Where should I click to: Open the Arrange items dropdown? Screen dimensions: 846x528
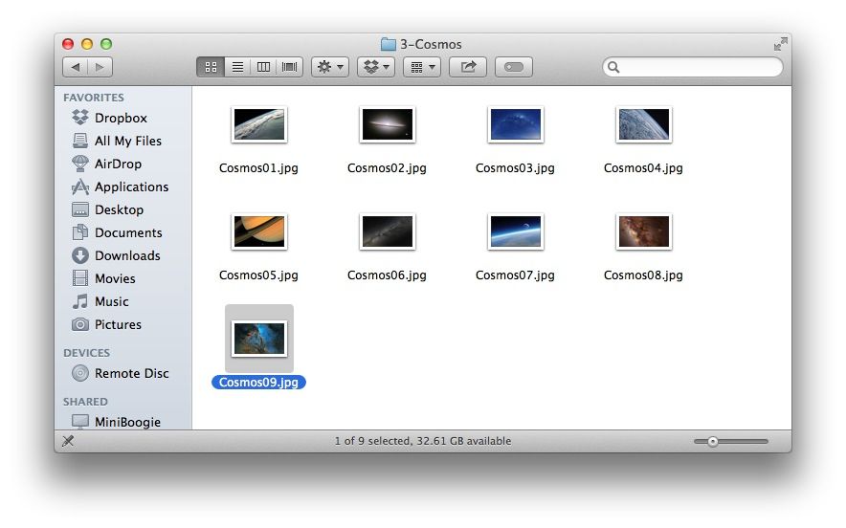(421, 67)
